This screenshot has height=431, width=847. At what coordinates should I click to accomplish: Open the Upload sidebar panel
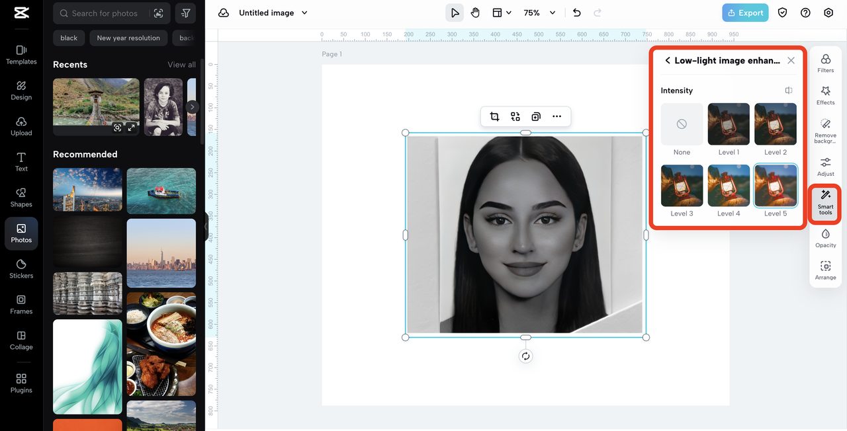(21, 126)
